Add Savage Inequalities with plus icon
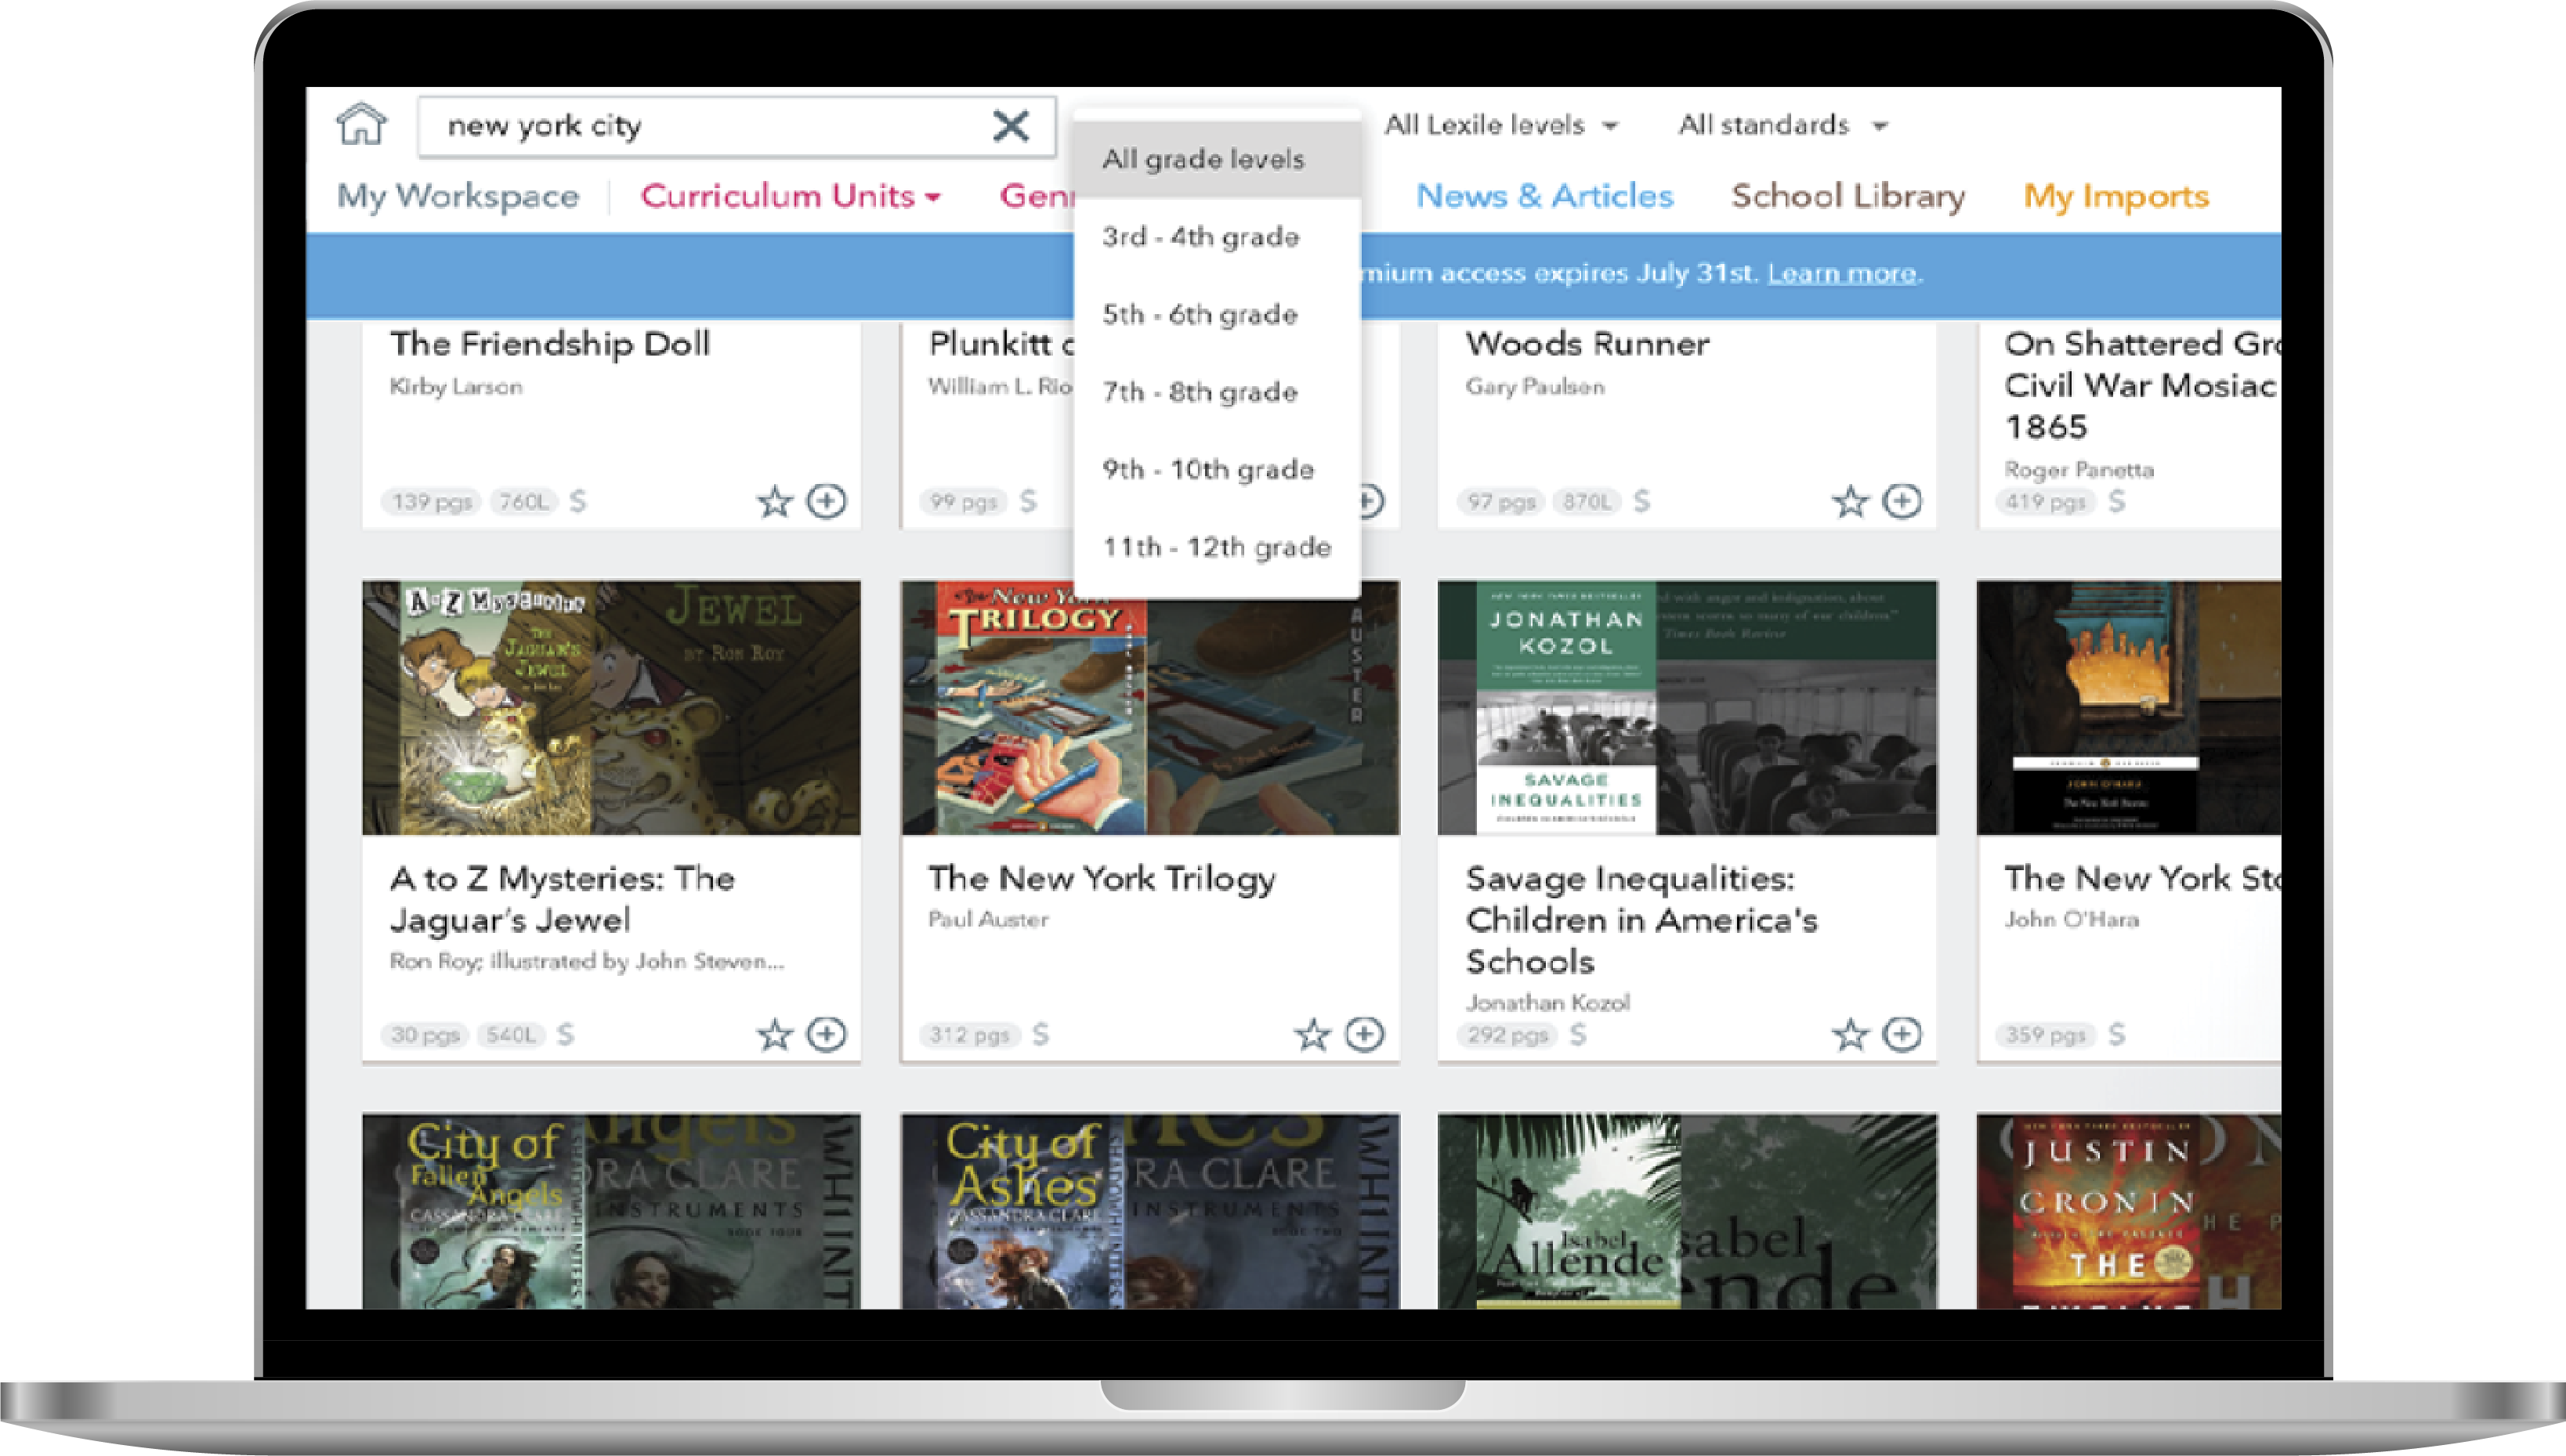Image resolution: width=2566 pixels, height=1456 pixels. [x=1902, y=1034]
